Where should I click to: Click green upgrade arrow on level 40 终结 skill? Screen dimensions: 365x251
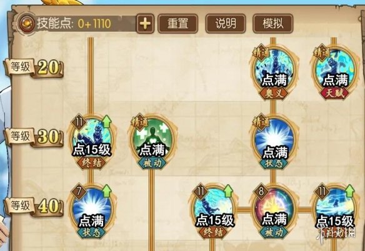point(229,191)
